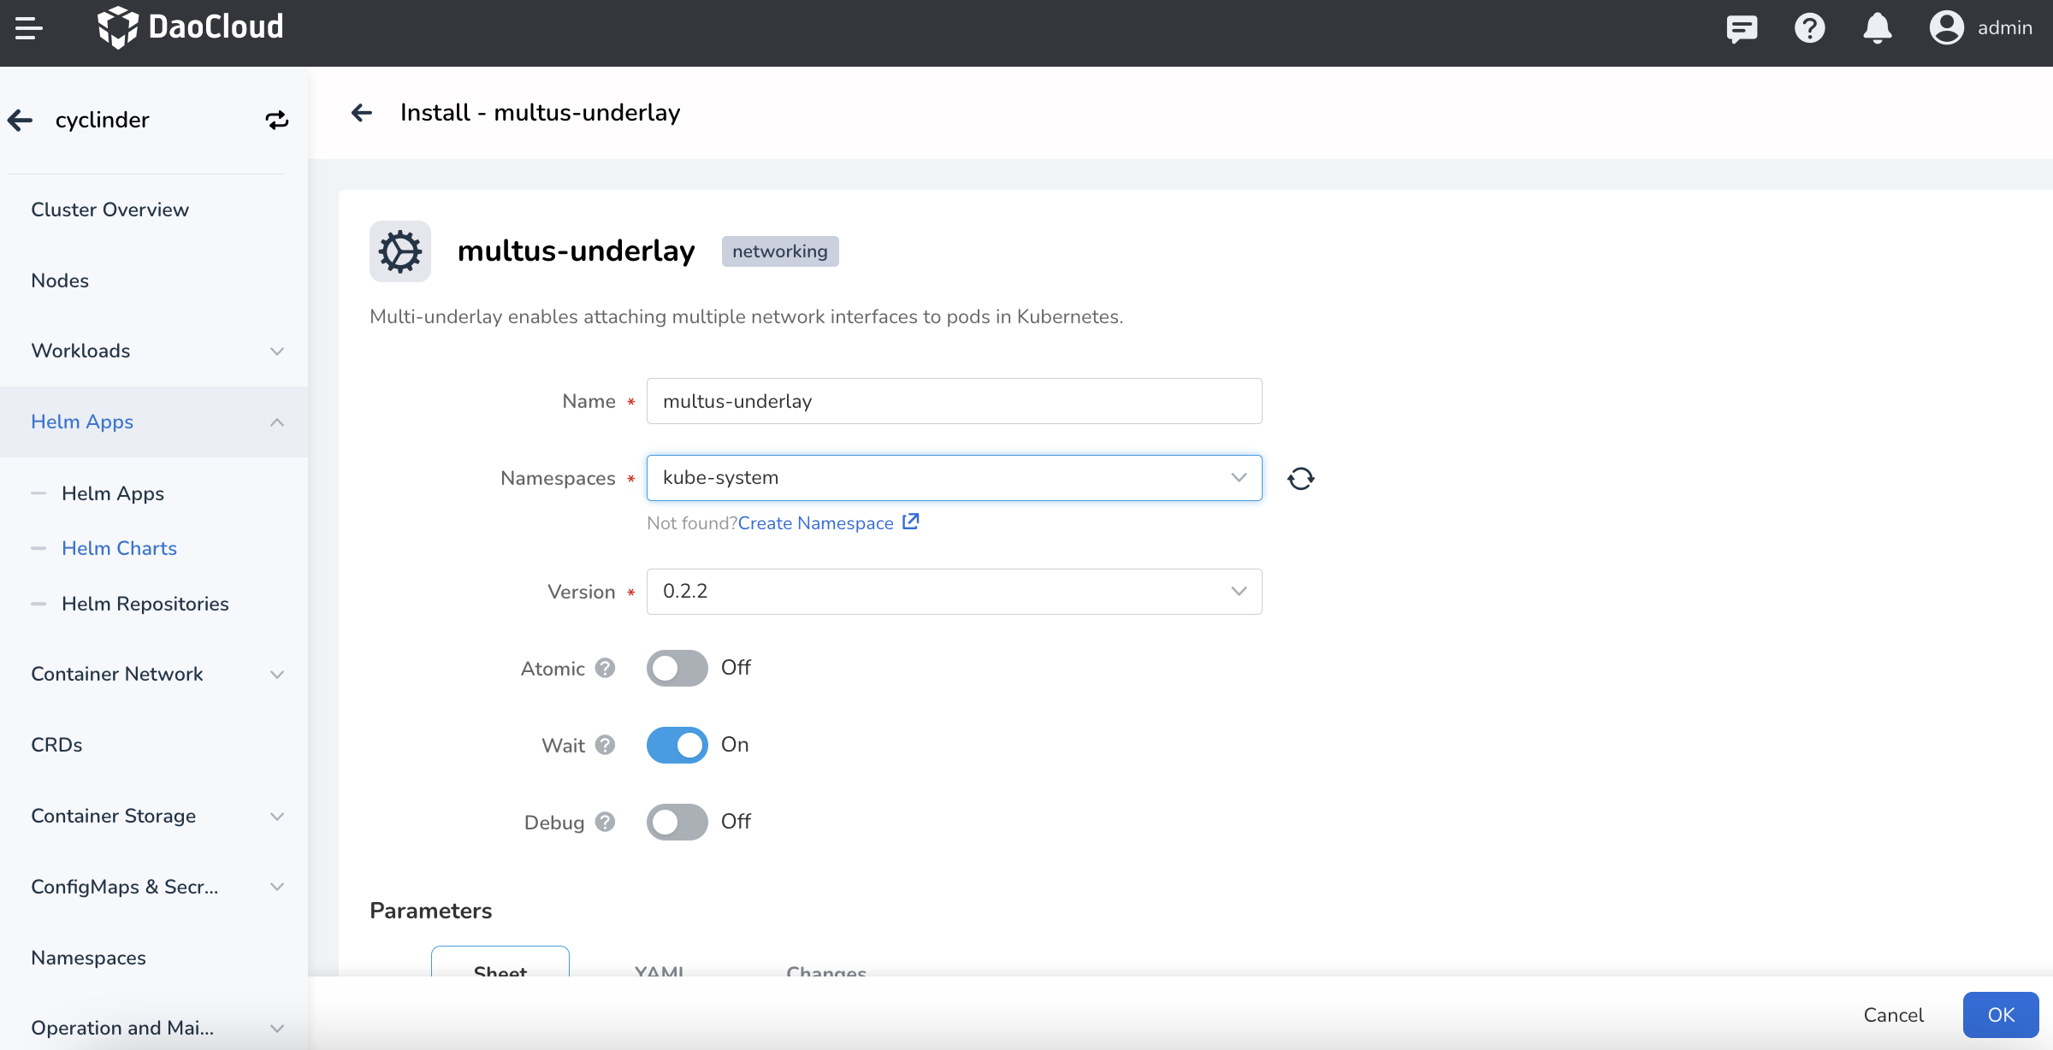Enable the Debug switch

(x=677, y=822)
